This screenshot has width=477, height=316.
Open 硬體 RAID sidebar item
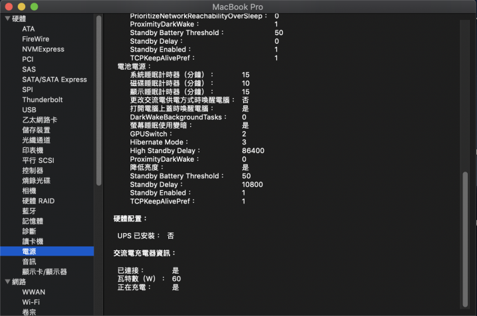tap(38, 201)
